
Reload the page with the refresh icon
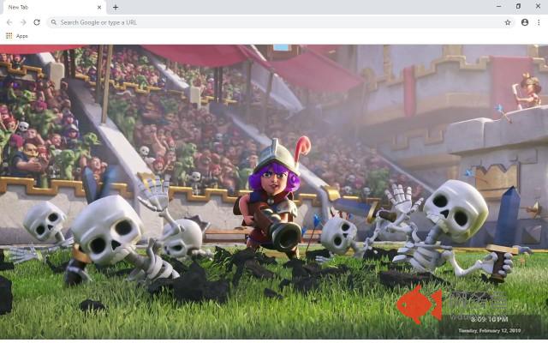coord(37,22)
